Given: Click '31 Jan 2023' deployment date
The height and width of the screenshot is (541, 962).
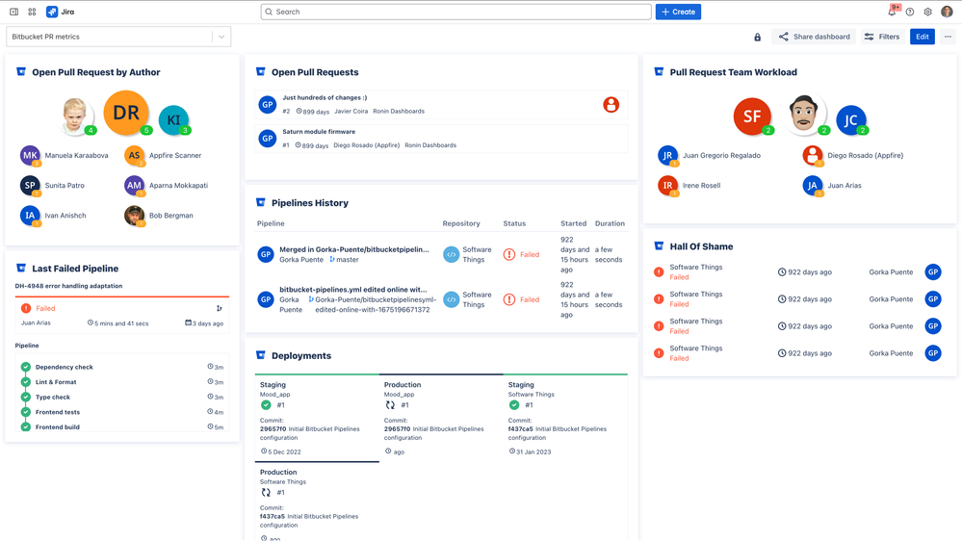Looking at the screenshot, I should 533,451.
